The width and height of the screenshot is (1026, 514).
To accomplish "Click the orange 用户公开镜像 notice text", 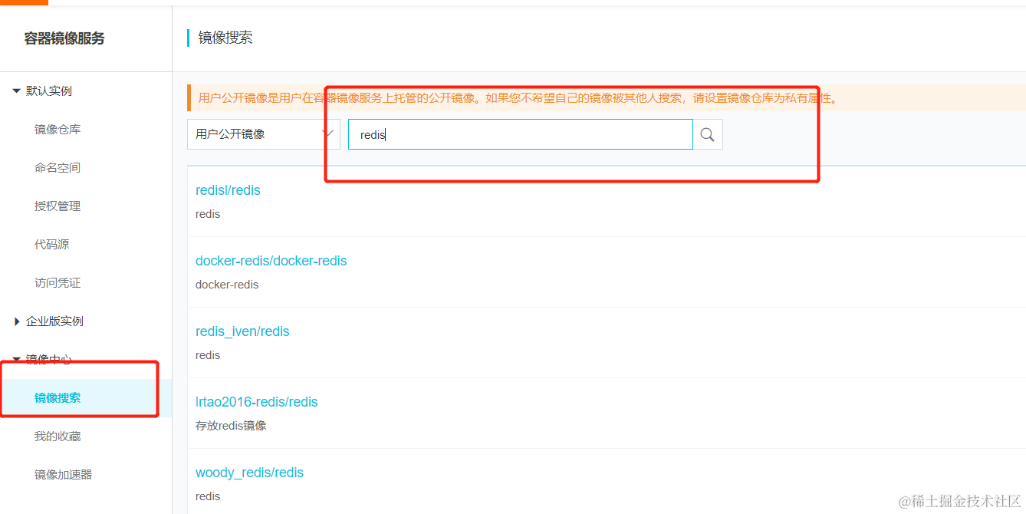I will pos(518,98).
